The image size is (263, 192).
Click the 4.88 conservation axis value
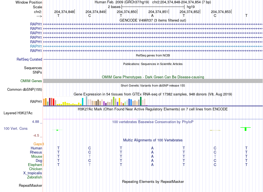36,122
